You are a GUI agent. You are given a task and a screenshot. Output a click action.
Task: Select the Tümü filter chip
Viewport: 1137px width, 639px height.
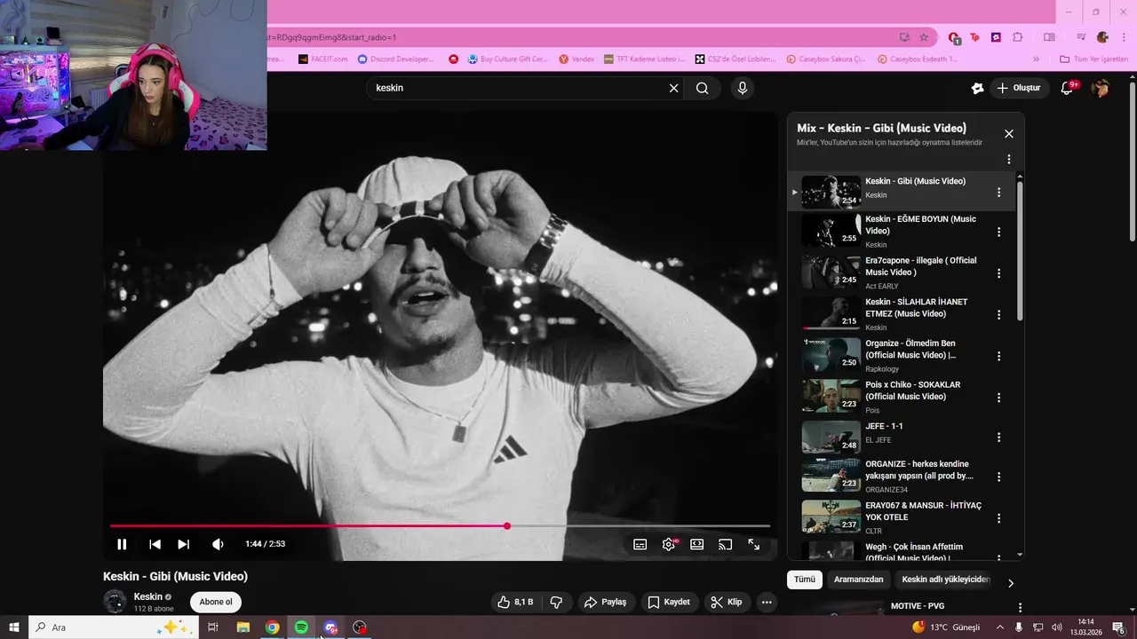(805, 580)
